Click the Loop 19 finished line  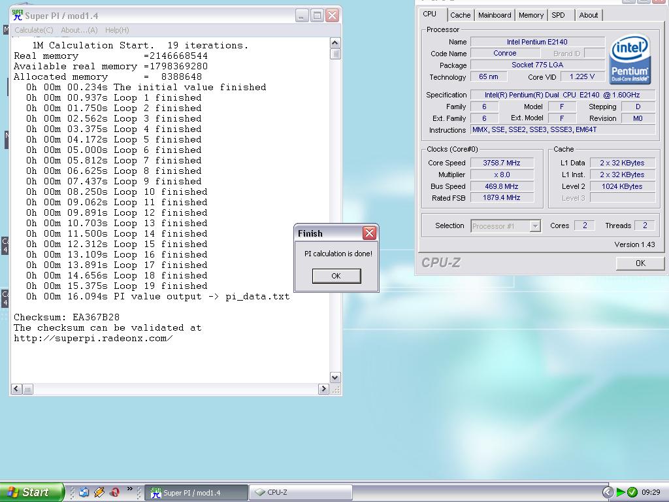pyautogui.click(x=117, y=286)
